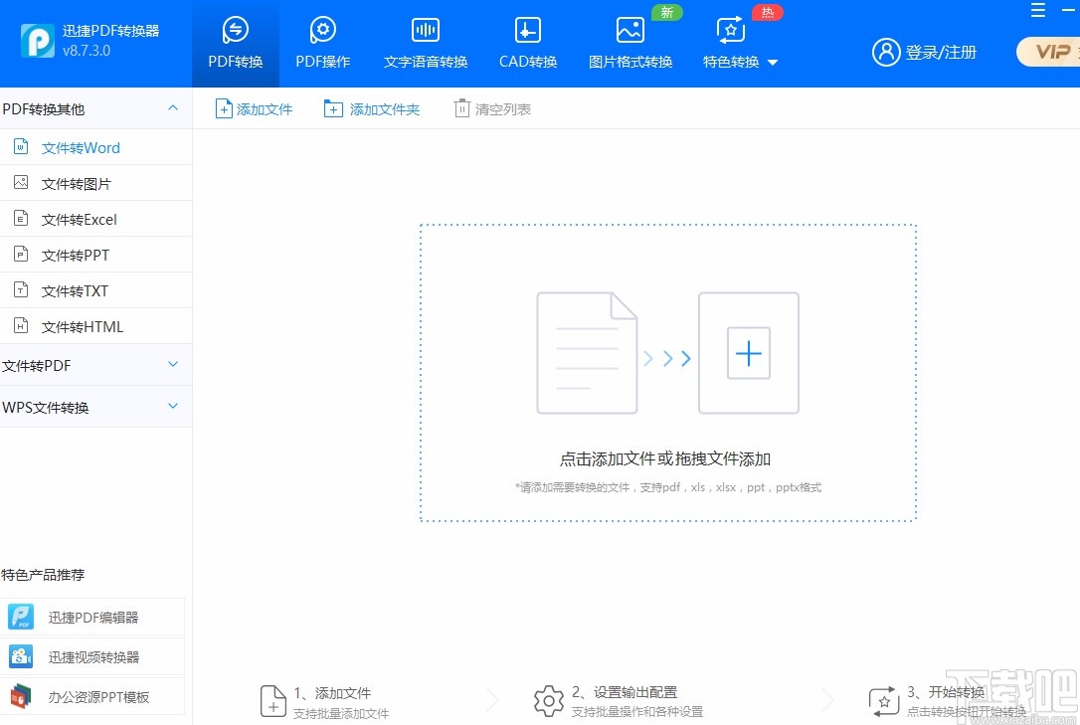The image size is (1080, 725).
Task: Collapse the PDF转换其他 section
Action: pos(172,108)
